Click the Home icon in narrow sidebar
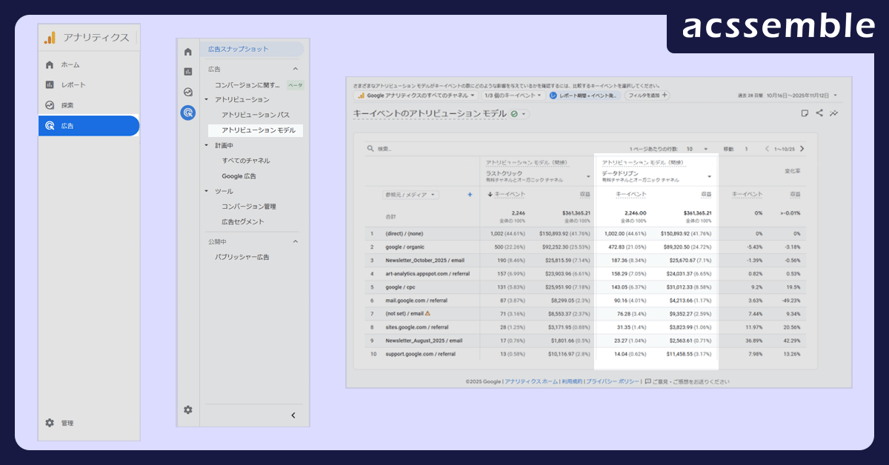Viewport: 889px width, 465px height. [x=187, y=52]
